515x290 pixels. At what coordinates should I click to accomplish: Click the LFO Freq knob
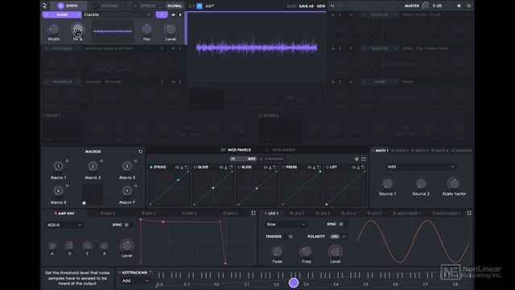click(306, 251)
